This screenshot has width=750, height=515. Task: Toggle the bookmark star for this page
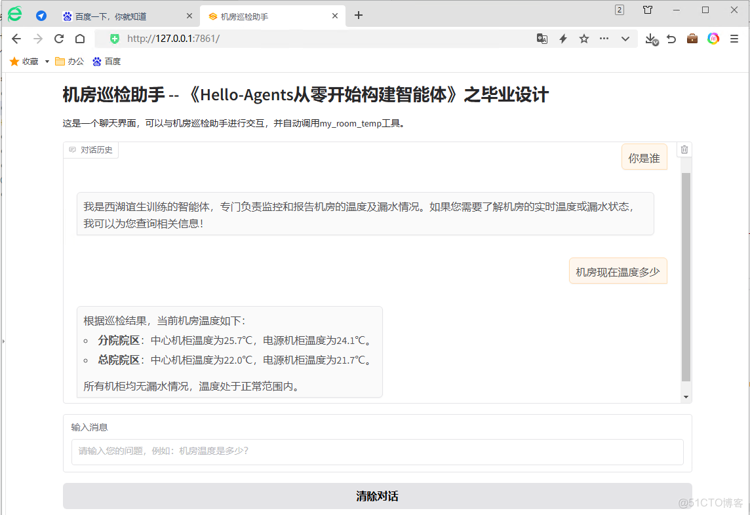click(583, 39)
